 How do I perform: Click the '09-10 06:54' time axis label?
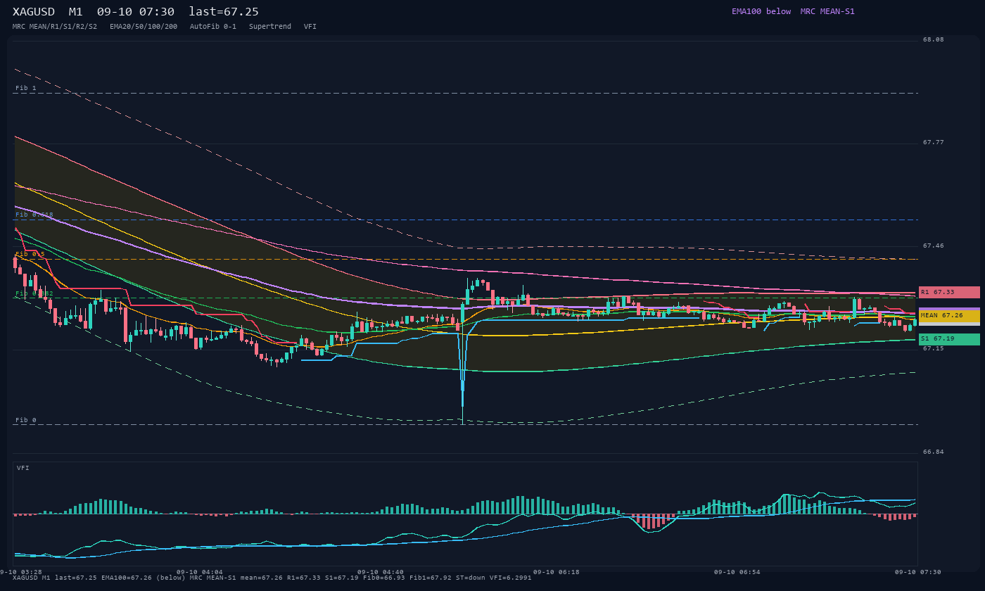(737, 572)
